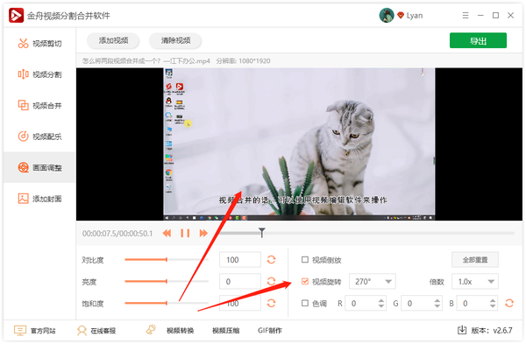Increase the B color value

(x=493, y=300)
